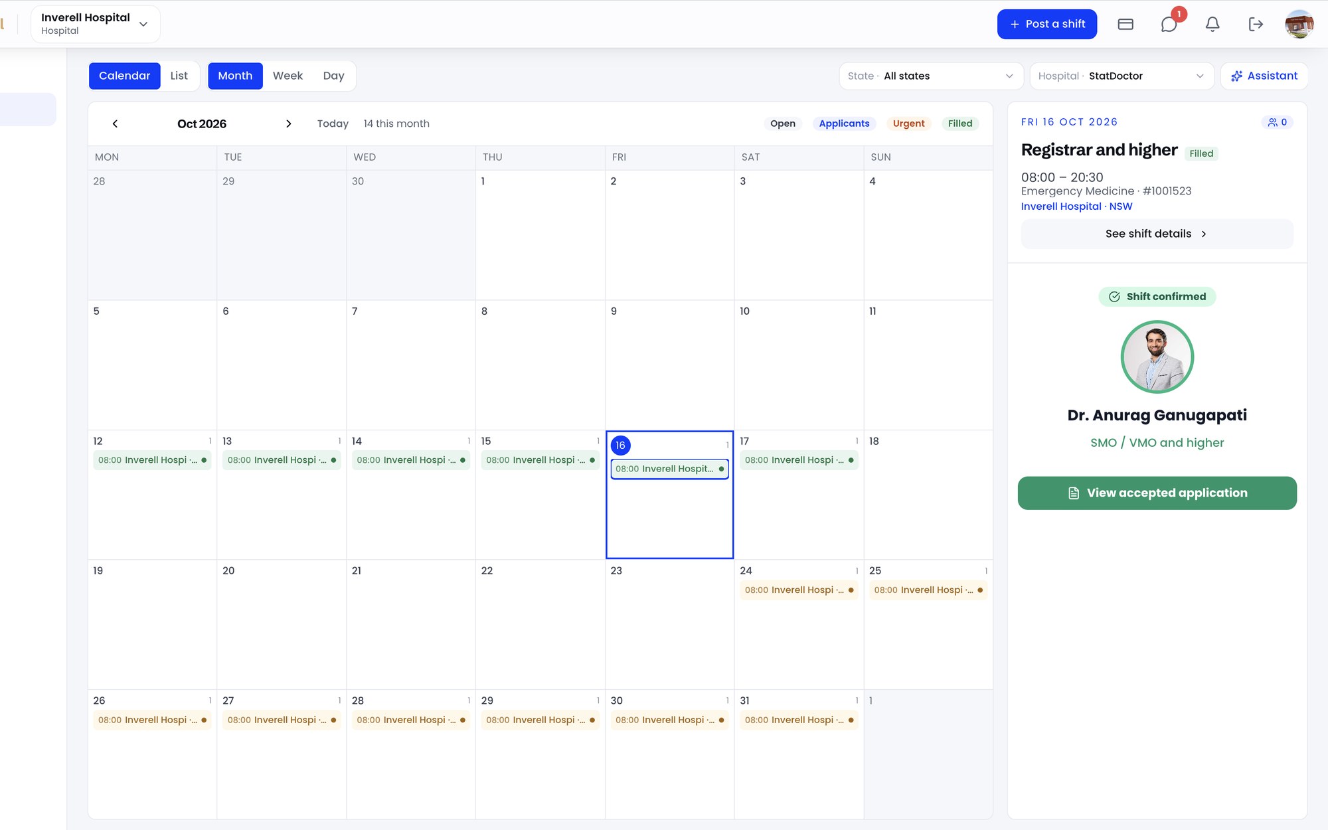Toggle the Filled status filter
This screenshot has height=830, width=1328.
[x=959, y=124]
